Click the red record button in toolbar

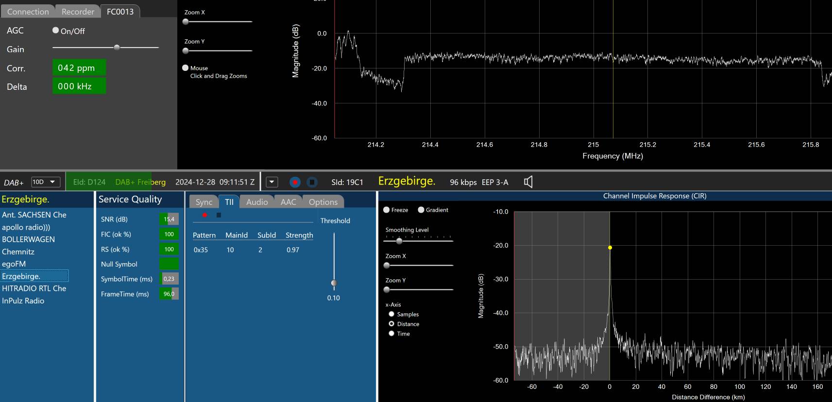click(295, 182)
